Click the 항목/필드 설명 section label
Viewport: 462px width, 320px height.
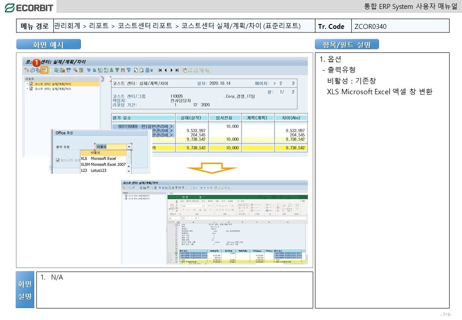347,44
